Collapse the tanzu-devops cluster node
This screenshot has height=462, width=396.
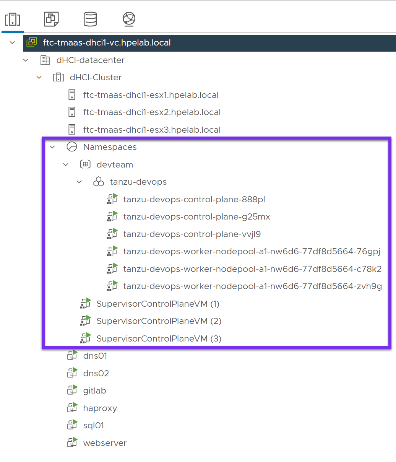pyautogui.click(x=79, y=182)
